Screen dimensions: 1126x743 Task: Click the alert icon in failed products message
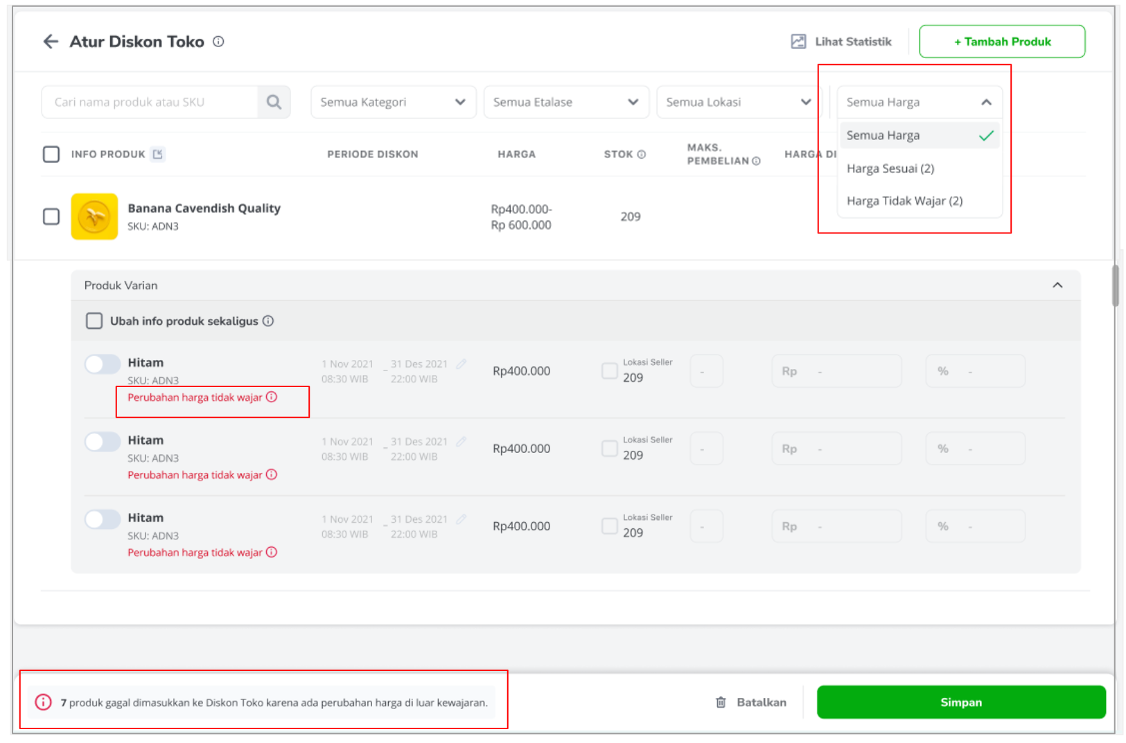point(44,702)
